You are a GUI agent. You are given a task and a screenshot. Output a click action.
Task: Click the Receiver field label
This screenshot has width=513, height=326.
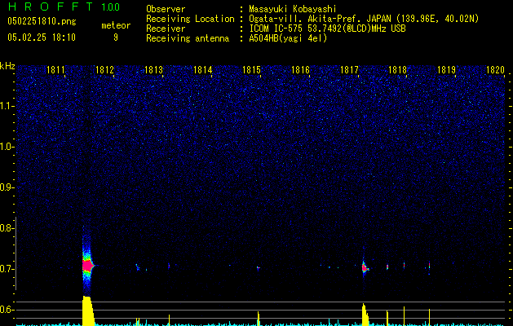coord(166,29)
